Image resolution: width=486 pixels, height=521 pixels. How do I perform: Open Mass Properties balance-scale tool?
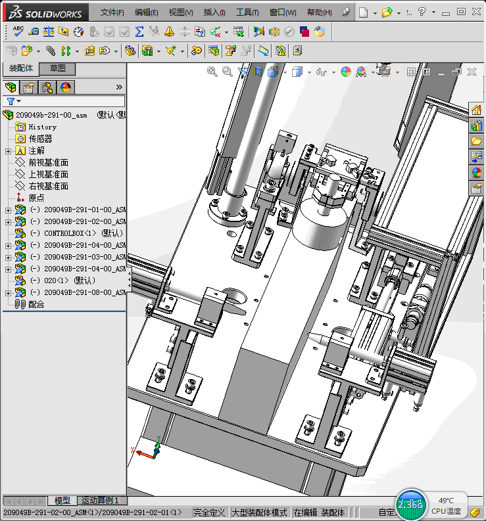(x=49, y=32)
